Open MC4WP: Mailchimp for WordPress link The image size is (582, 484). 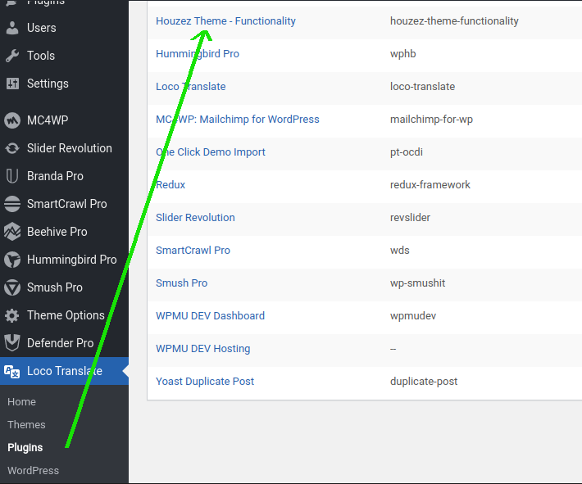coord(238,119)
